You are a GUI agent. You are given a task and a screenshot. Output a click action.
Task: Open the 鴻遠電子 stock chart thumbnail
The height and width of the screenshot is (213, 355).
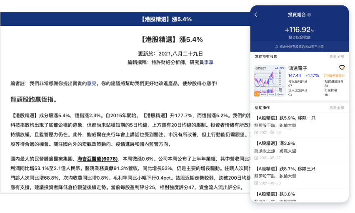point(270,81)
